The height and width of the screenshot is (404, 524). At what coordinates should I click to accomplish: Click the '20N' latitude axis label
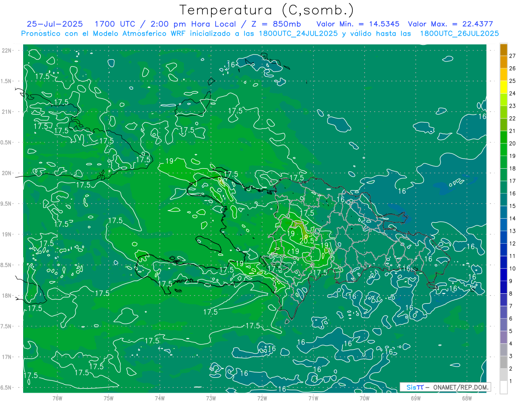[7, 173]
